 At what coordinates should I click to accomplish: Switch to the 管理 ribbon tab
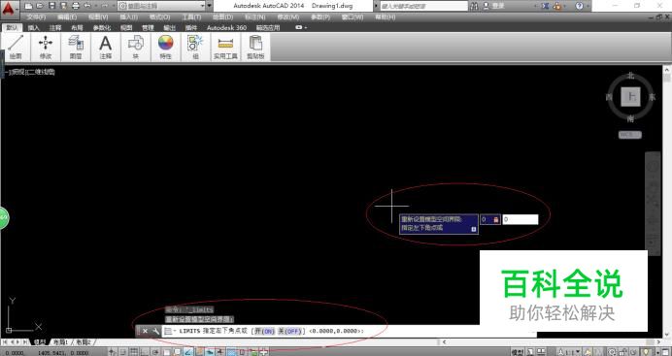pyautogui.click(x=148, y=27)
